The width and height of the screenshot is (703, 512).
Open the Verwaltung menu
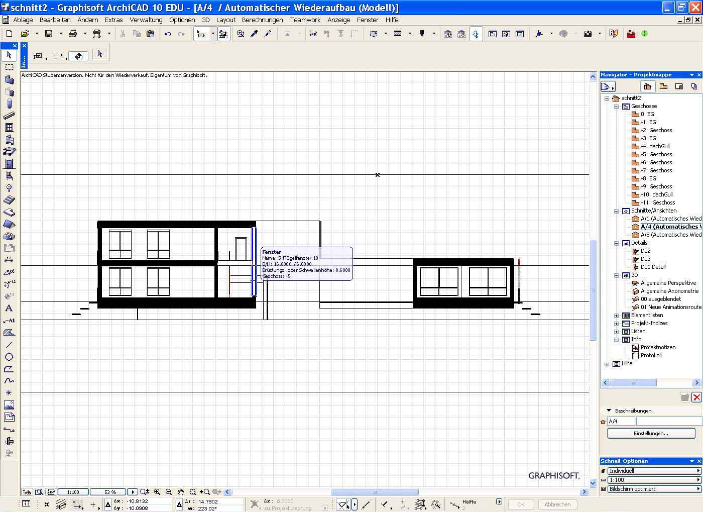coord(146,20)
